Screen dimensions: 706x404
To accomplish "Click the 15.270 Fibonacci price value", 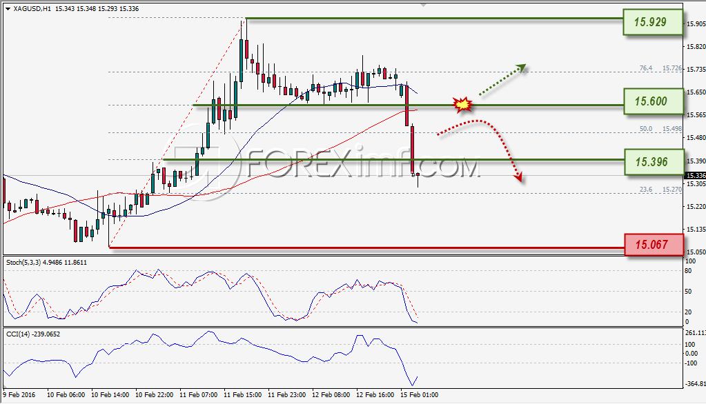I will pos(671,190).
